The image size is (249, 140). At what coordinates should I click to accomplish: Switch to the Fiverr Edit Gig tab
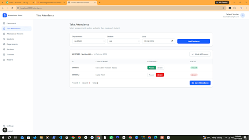19,3
